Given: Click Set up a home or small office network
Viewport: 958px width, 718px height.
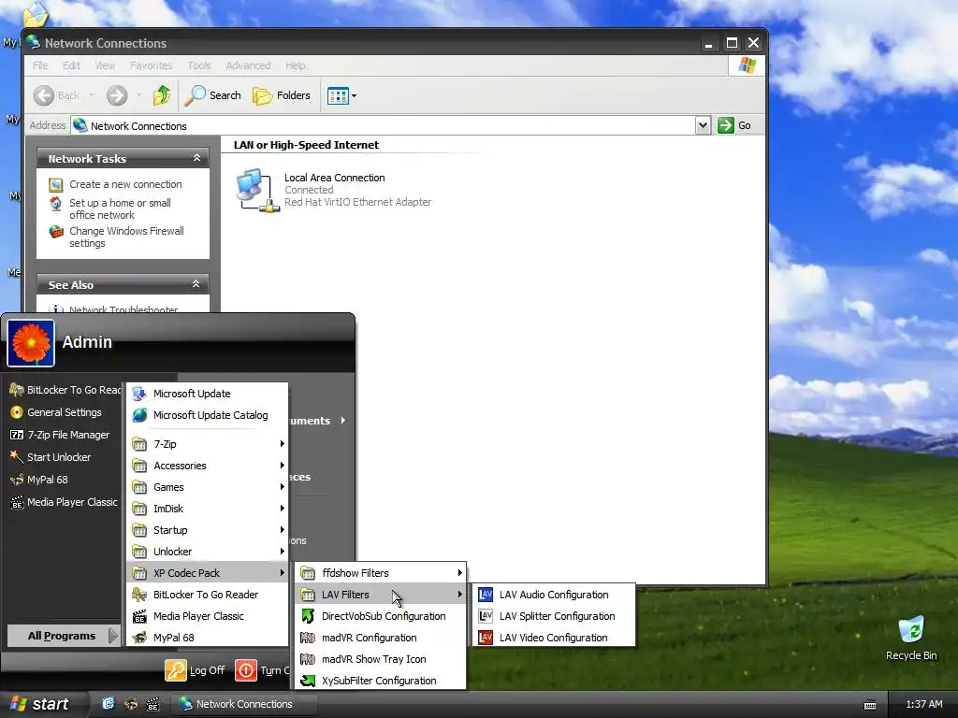Looking at the screenshot, I should [120, 208].
